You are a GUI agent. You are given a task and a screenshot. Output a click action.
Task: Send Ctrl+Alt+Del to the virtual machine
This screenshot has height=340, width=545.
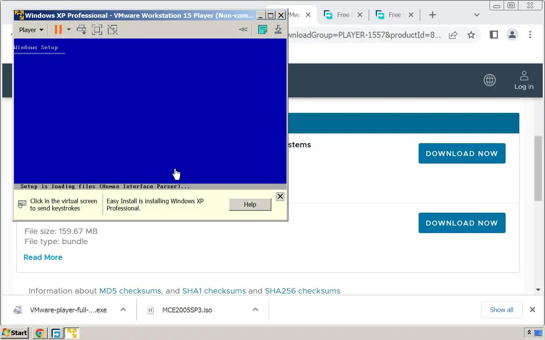point(81,29)
